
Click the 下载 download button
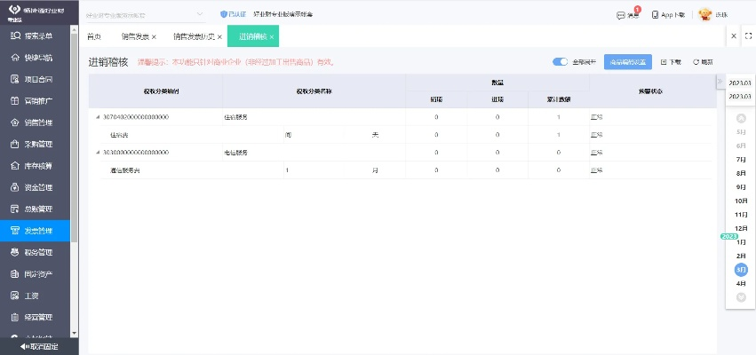[x=671, y=62]
